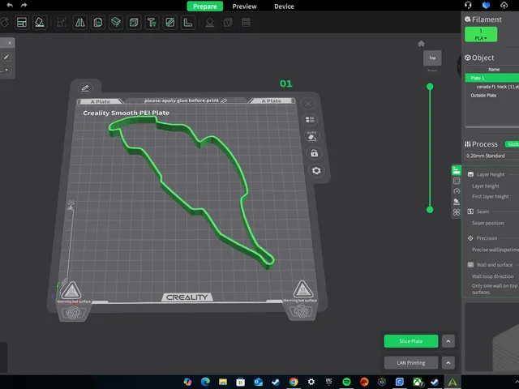The image size is (519, 389).
Task: Click the top handle of layer slider
Action: coord(430,87)
